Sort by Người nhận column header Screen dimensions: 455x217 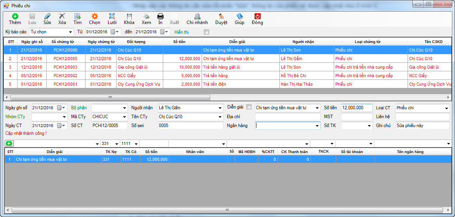307,42
